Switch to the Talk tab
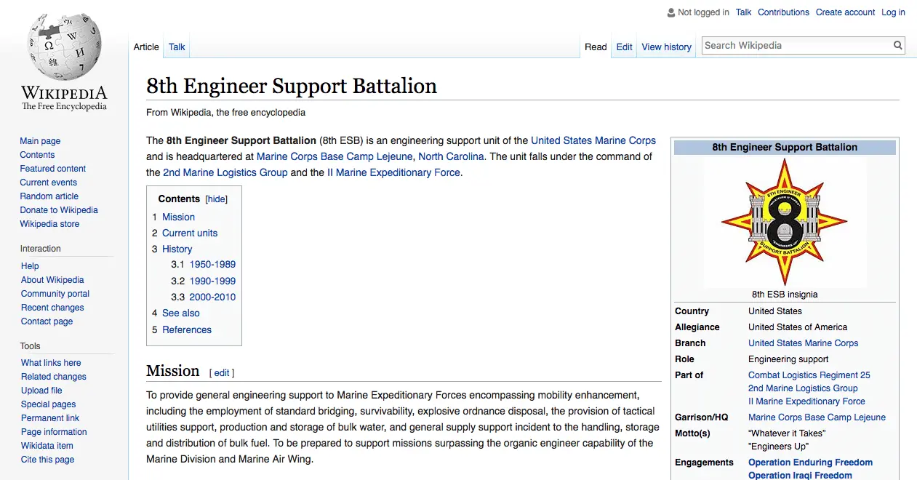Image resolution: width=917 pixels, height=480 pixels. point(177,47)
